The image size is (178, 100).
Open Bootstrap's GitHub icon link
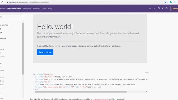tap(159, 8)
